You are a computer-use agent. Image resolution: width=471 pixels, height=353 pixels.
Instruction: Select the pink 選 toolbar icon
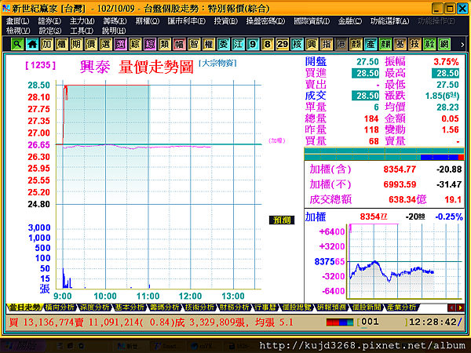point(120,44)
